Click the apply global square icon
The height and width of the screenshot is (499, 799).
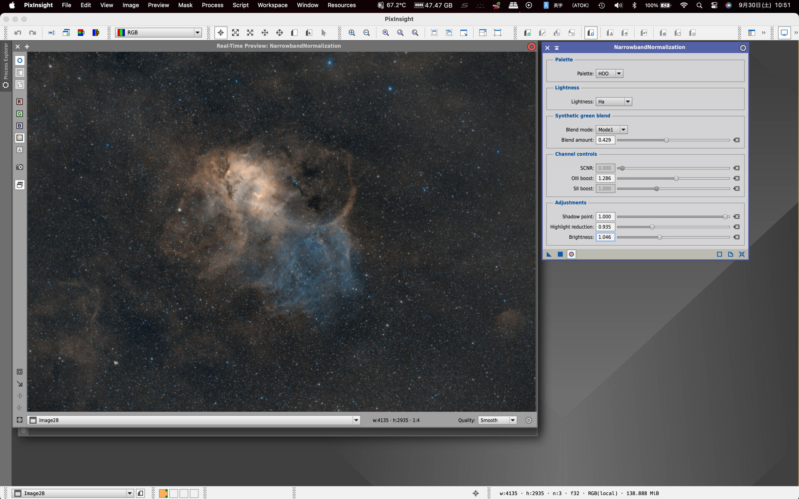pyautogui.click(x=560, y=254)
